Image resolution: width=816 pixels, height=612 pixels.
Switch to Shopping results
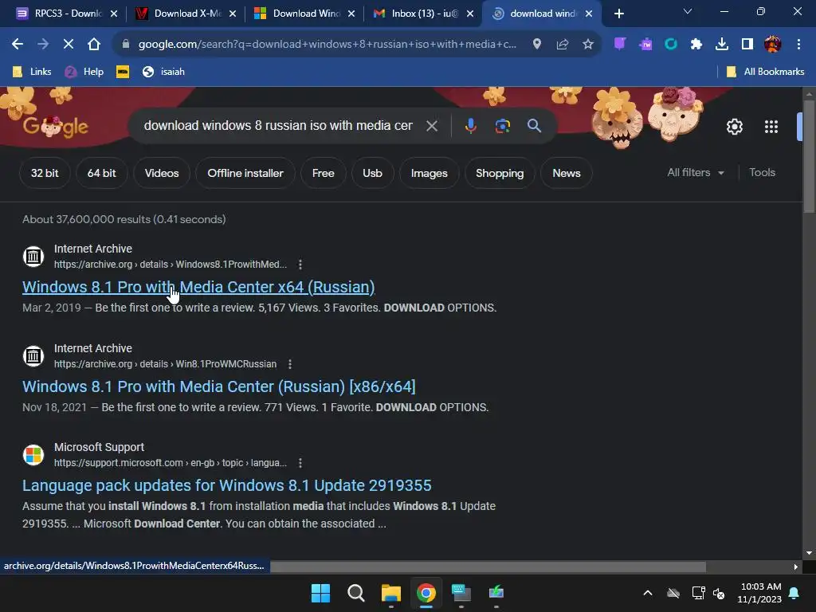(500, 173)
